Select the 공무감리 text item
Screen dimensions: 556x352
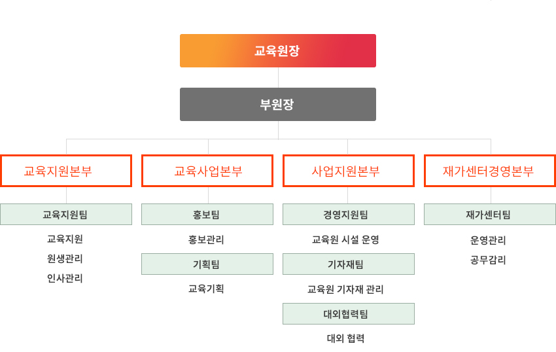488,260
